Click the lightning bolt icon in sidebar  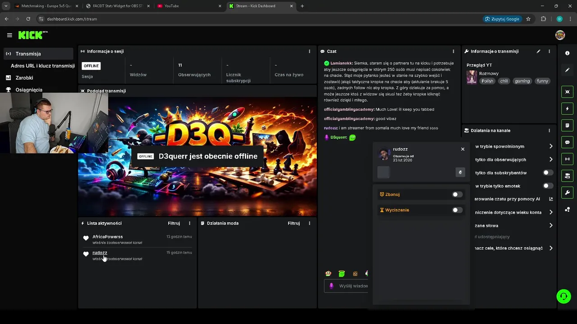(x=567, y=108)
